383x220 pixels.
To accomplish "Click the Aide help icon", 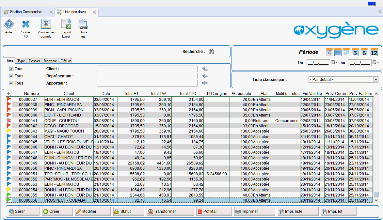I will (8, 24).
